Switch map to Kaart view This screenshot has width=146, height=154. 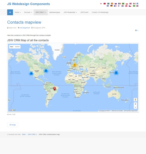12,47
